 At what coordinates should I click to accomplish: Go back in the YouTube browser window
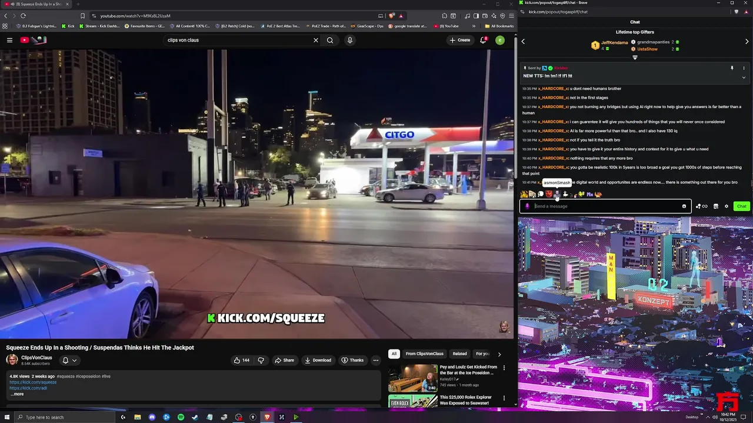click(6, 16)
